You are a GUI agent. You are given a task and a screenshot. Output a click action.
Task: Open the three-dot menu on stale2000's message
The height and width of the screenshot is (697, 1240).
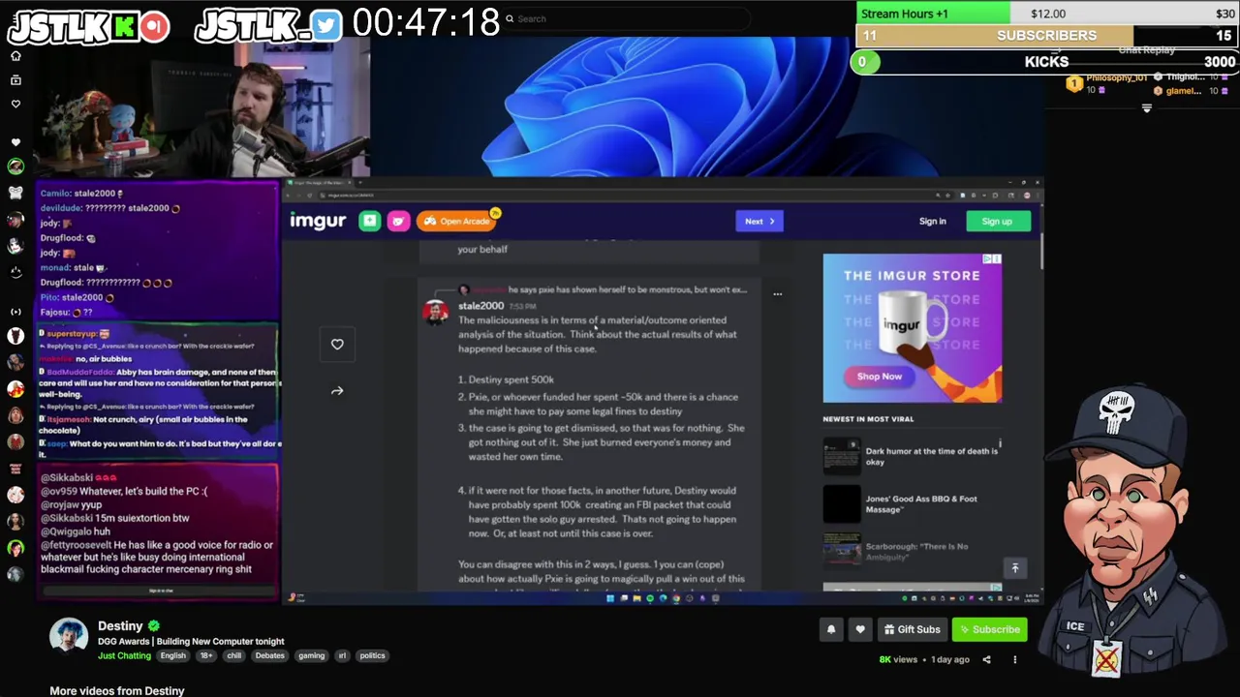coord(777,293)
